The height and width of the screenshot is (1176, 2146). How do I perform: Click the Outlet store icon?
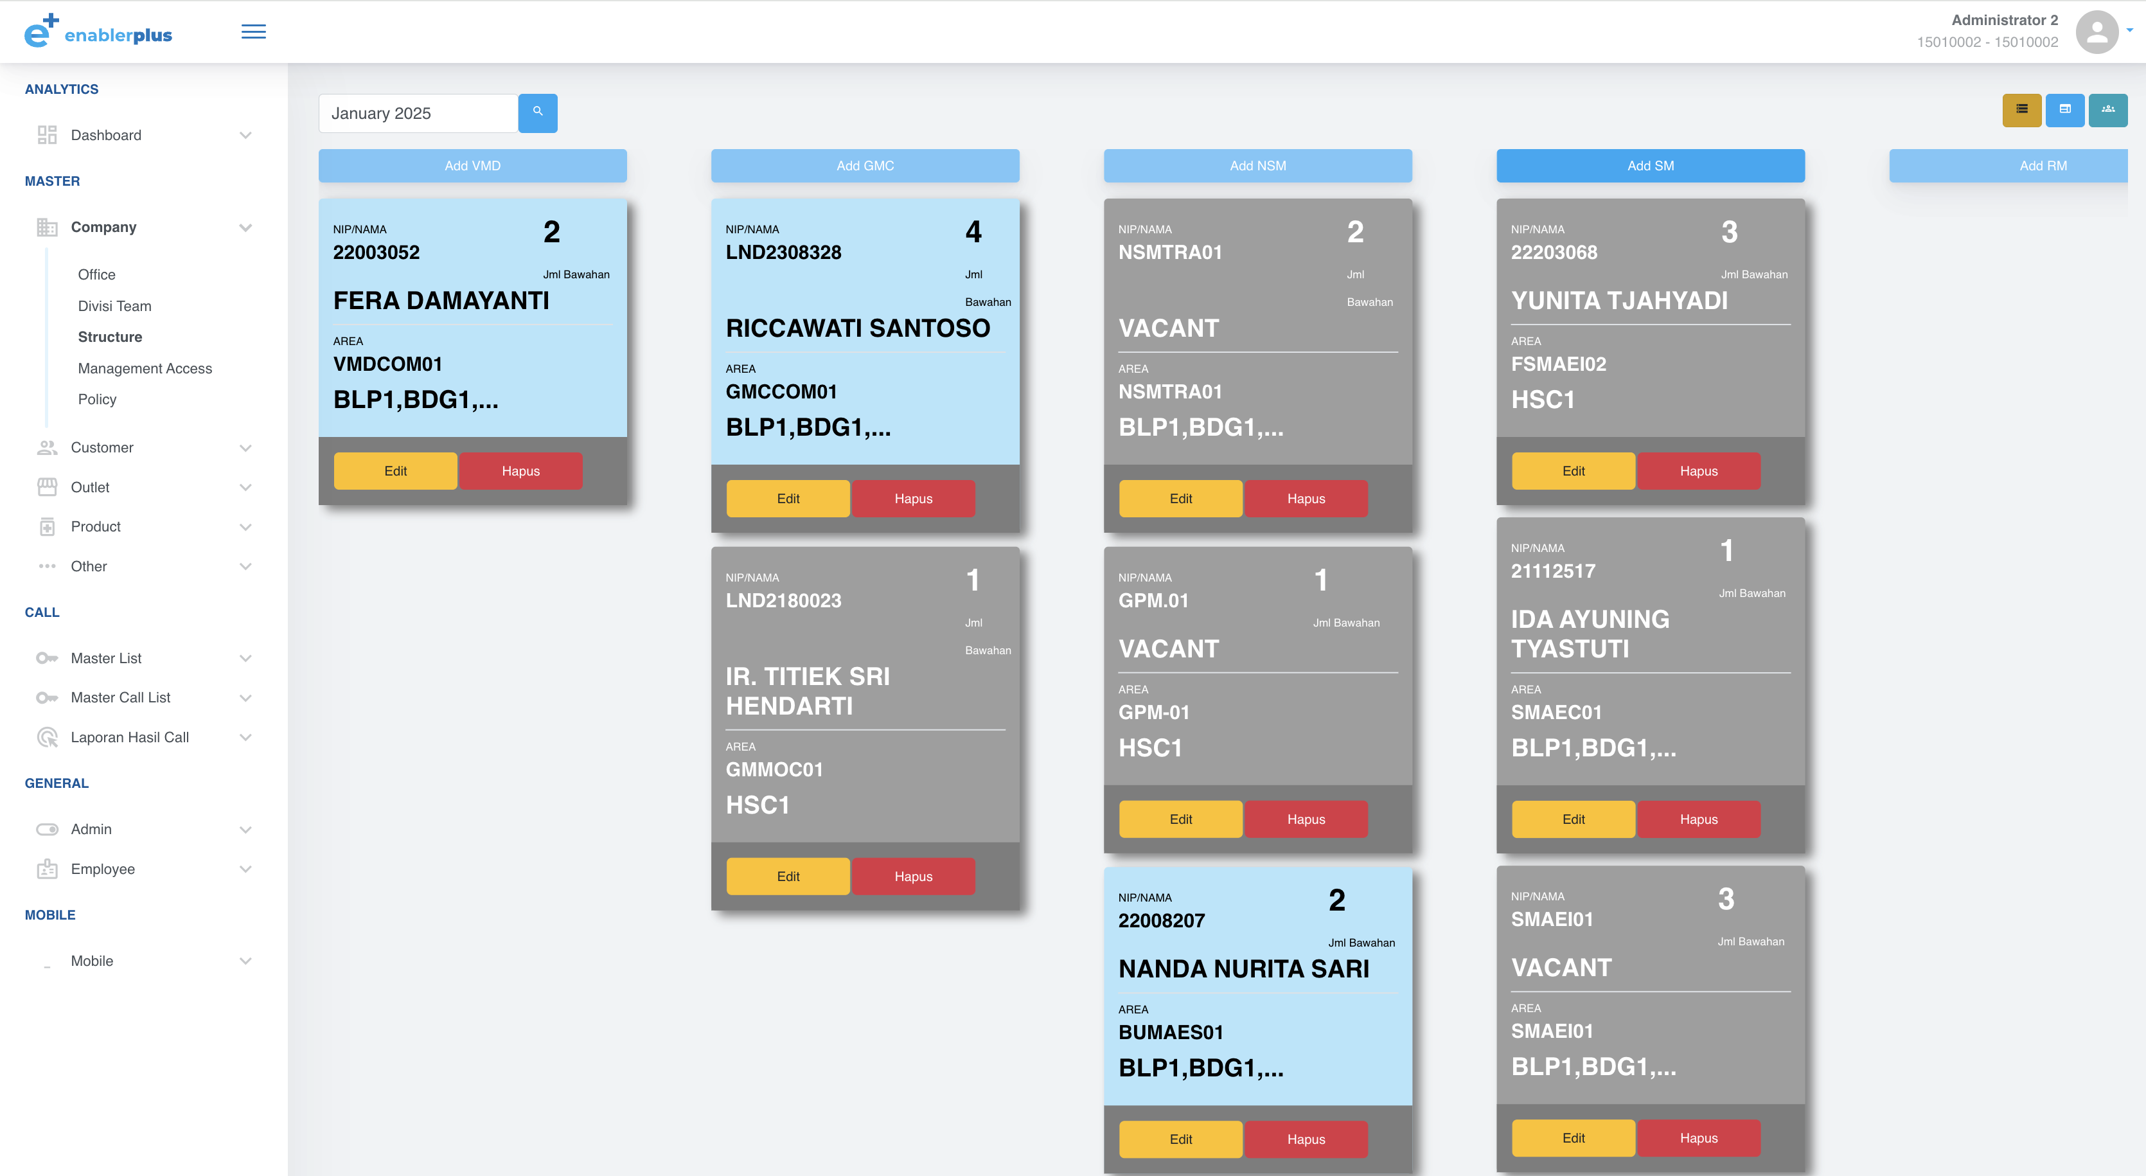coord(47,486)
